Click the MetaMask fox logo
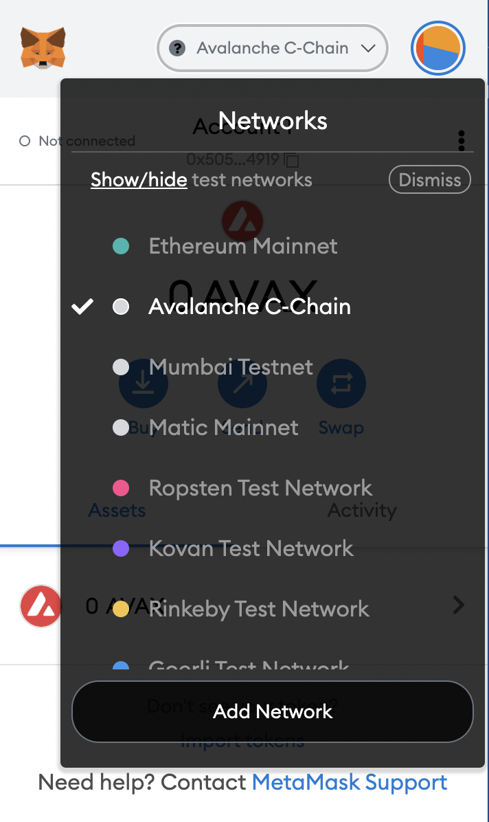Screen dimensions: 489x822 click(43, 48)
